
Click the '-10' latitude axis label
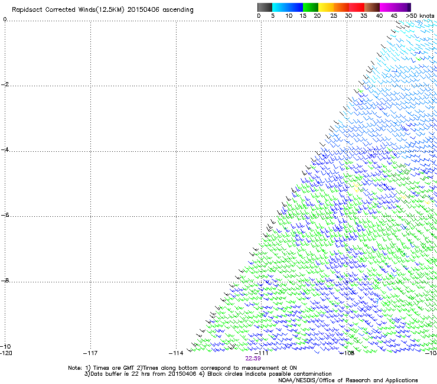(5, 346)
